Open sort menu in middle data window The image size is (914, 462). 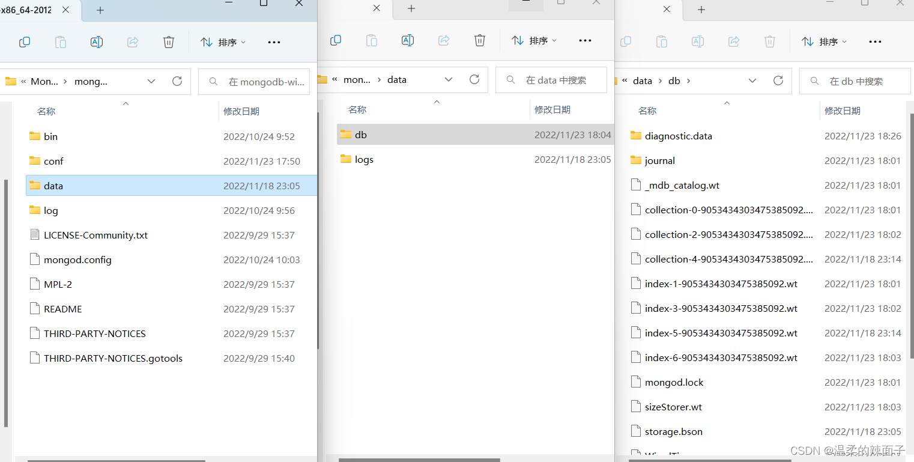coord(534,40)
